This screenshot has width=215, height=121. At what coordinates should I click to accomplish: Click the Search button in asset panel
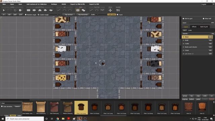(17, 106)
